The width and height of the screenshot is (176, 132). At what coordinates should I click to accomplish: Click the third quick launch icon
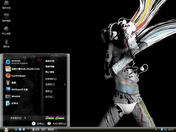pos(24,130)
